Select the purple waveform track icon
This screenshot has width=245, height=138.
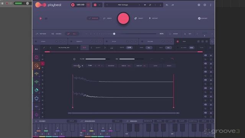[x=36, y=107]
